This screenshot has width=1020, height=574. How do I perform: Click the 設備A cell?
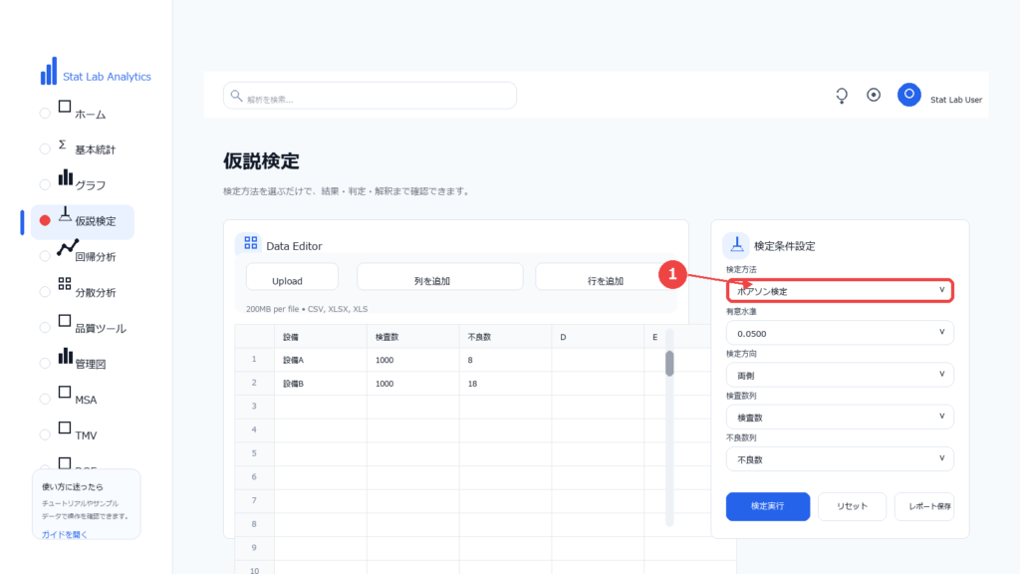pos(320,360)
